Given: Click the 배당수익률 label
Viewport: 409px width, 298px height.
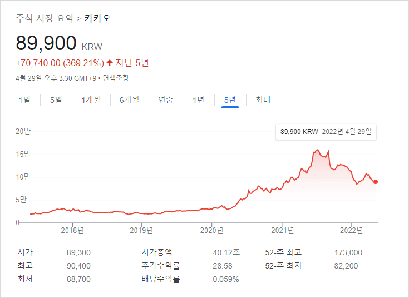Looking at the screenshot, I should click(161, 279).
